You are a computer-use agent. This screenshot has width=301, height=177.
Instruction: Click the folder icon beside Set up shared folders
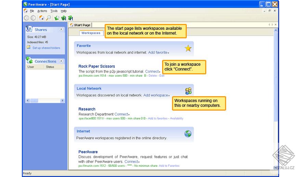[29, 47]
